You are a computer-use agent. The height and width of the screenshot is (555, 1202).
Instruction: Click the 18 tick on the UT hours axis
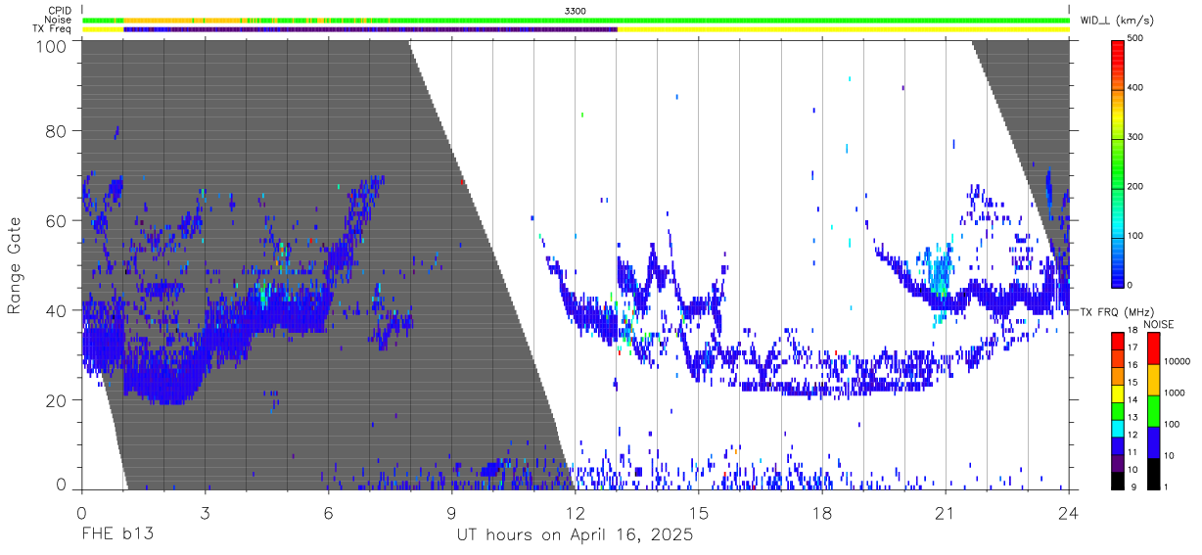pos(822,512)
